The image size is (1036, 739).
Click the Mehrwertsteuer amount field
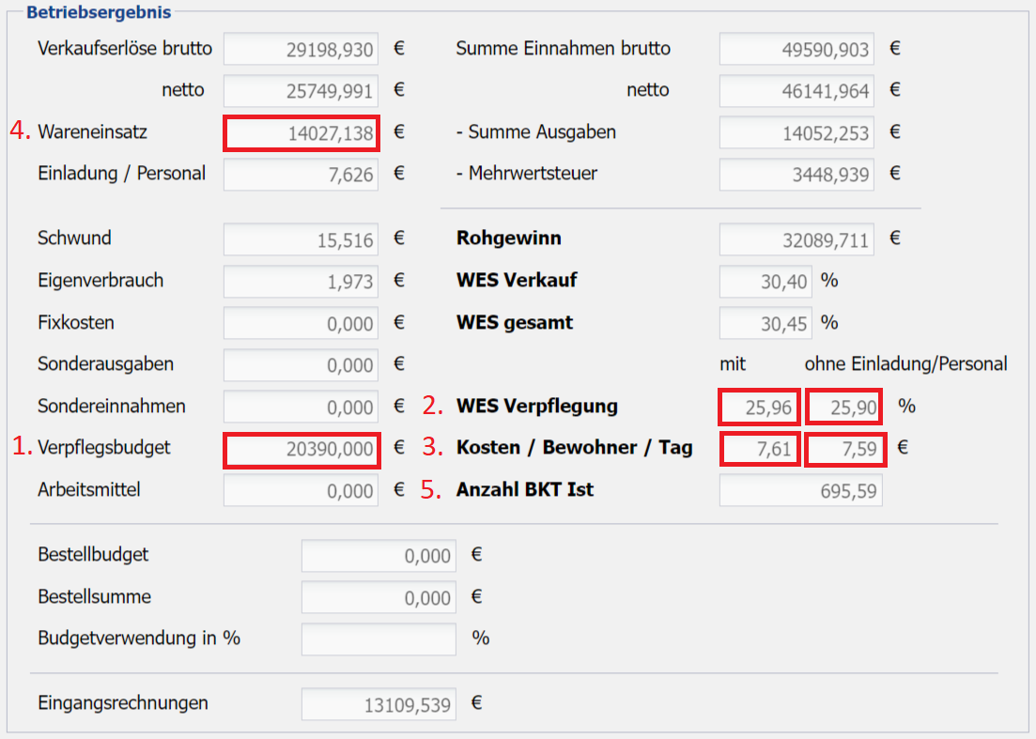point(796,174)
